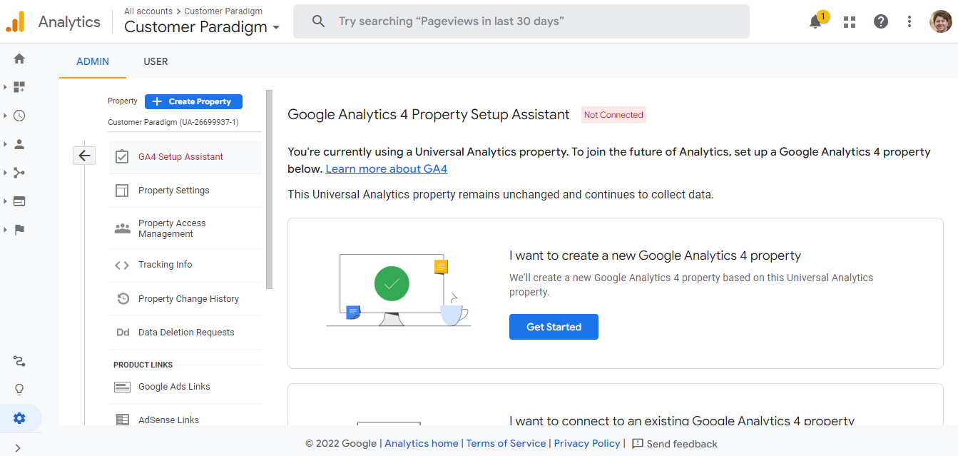Open the Google apps grid icon
The width and height of the screenshot is (958, 456).
click(849, 21)
